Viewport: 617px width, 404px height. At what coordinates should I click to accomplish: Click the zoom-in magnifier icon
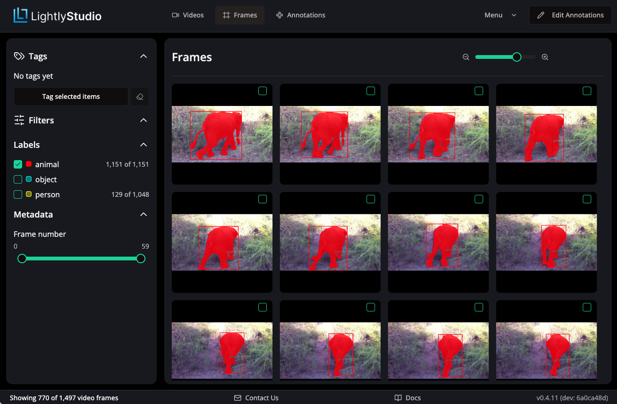coord(545,57)
